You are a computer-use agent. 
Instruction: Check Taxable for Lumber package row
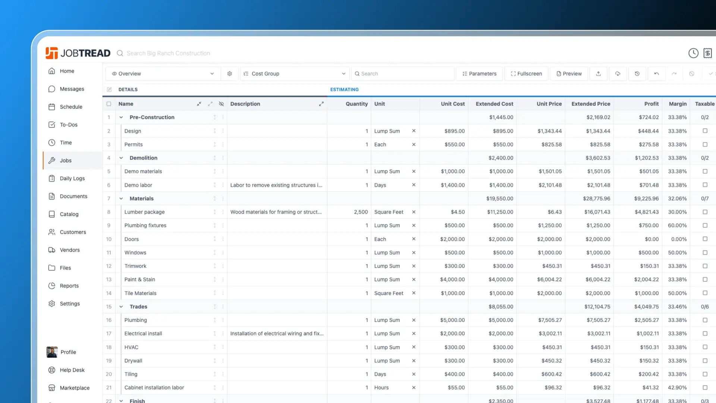coord(705,212)
